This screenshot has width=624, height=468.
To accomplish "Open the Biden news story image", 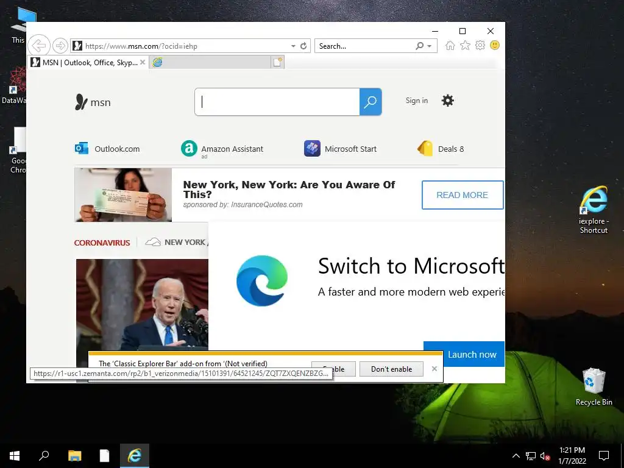I will tap(142, 305).
